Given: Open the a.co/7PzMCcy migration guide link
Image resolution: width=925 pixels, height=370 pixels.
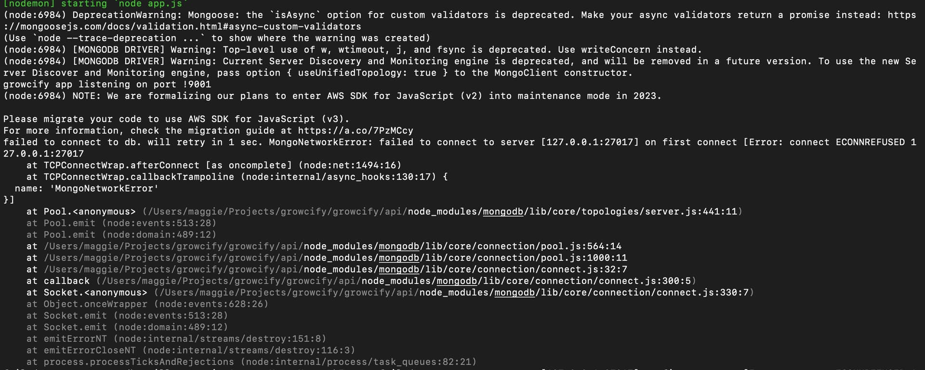Looking at the screenshot, I should tap(355, 131).
